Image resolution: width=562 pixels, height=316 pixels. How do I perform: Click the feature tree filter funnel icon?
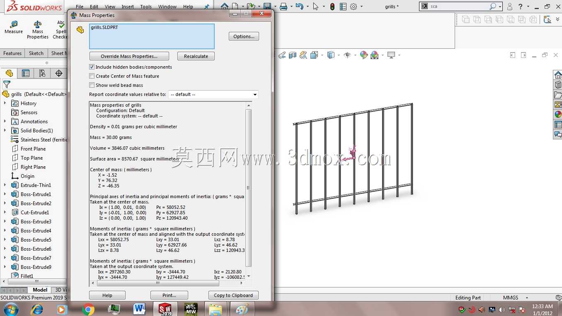[x=7, y=84]
